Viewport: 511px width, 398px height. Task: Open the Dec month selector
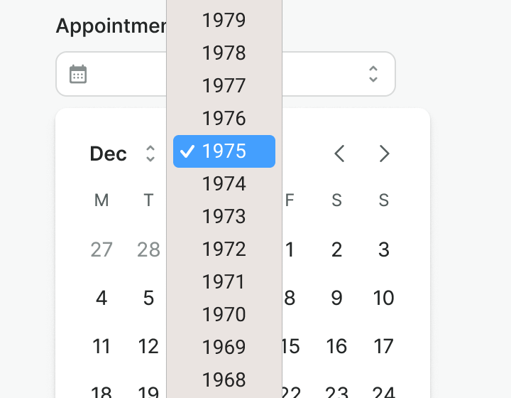coord(122,154)
